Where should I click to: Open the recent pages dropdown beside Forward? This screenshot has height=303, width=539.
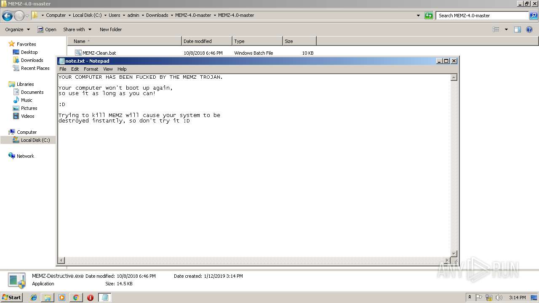tap(27, 16)
